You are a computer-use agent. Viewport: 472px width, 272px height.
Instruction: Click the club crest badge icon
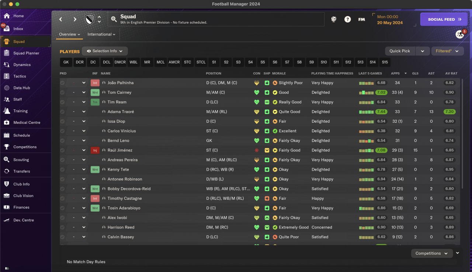[90, 20]
